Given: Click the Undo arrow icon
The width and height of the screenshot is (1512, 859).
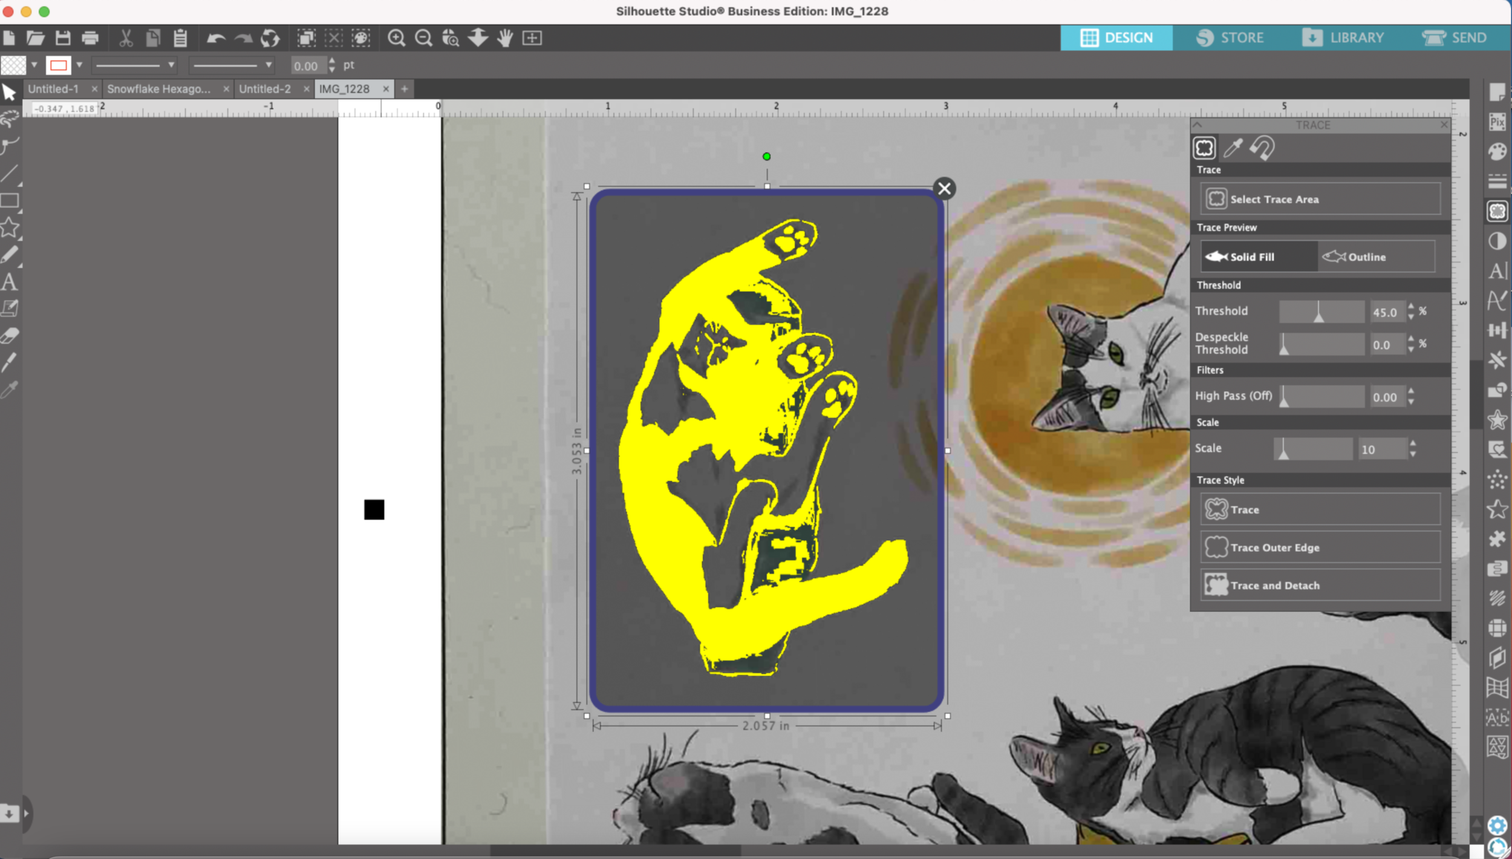Looking at the screenshot, I should [216, 38].
